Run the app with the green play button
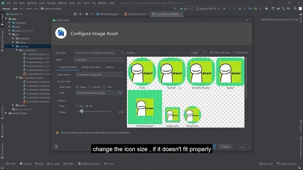Image resolution: width=303 pixels, height=170 pixels. click(x=224, y=8)
